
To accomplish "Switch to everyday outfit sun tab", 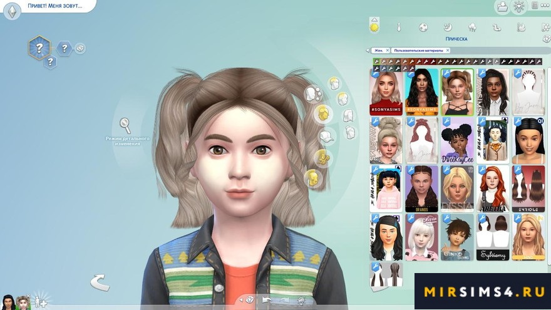I will pyautogui.click(x=374, y=27).
